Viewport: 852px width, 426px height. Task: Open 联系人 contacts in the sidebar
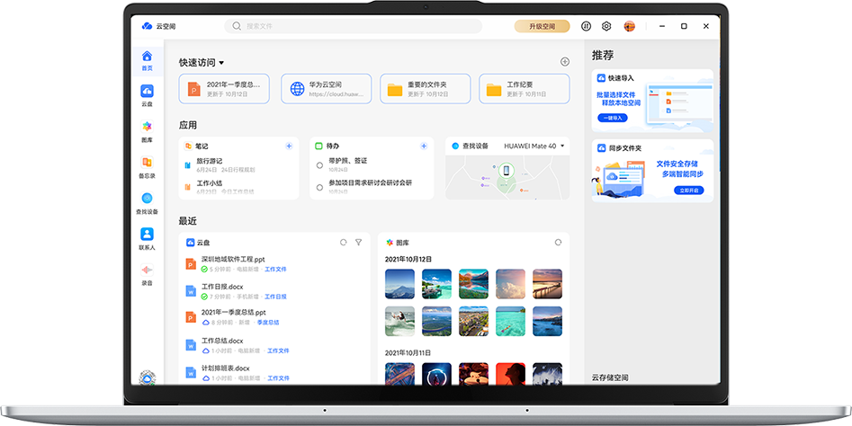point(147,238)
